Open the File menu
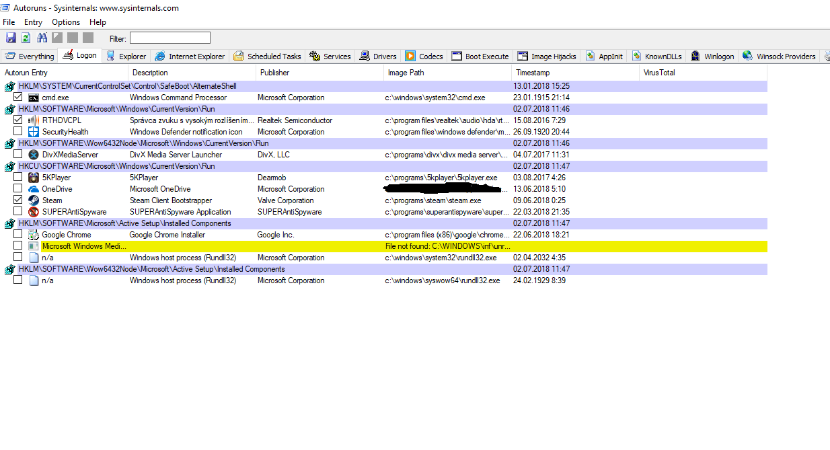The width and height of the screenshot is (830, 450). (9, 22)
